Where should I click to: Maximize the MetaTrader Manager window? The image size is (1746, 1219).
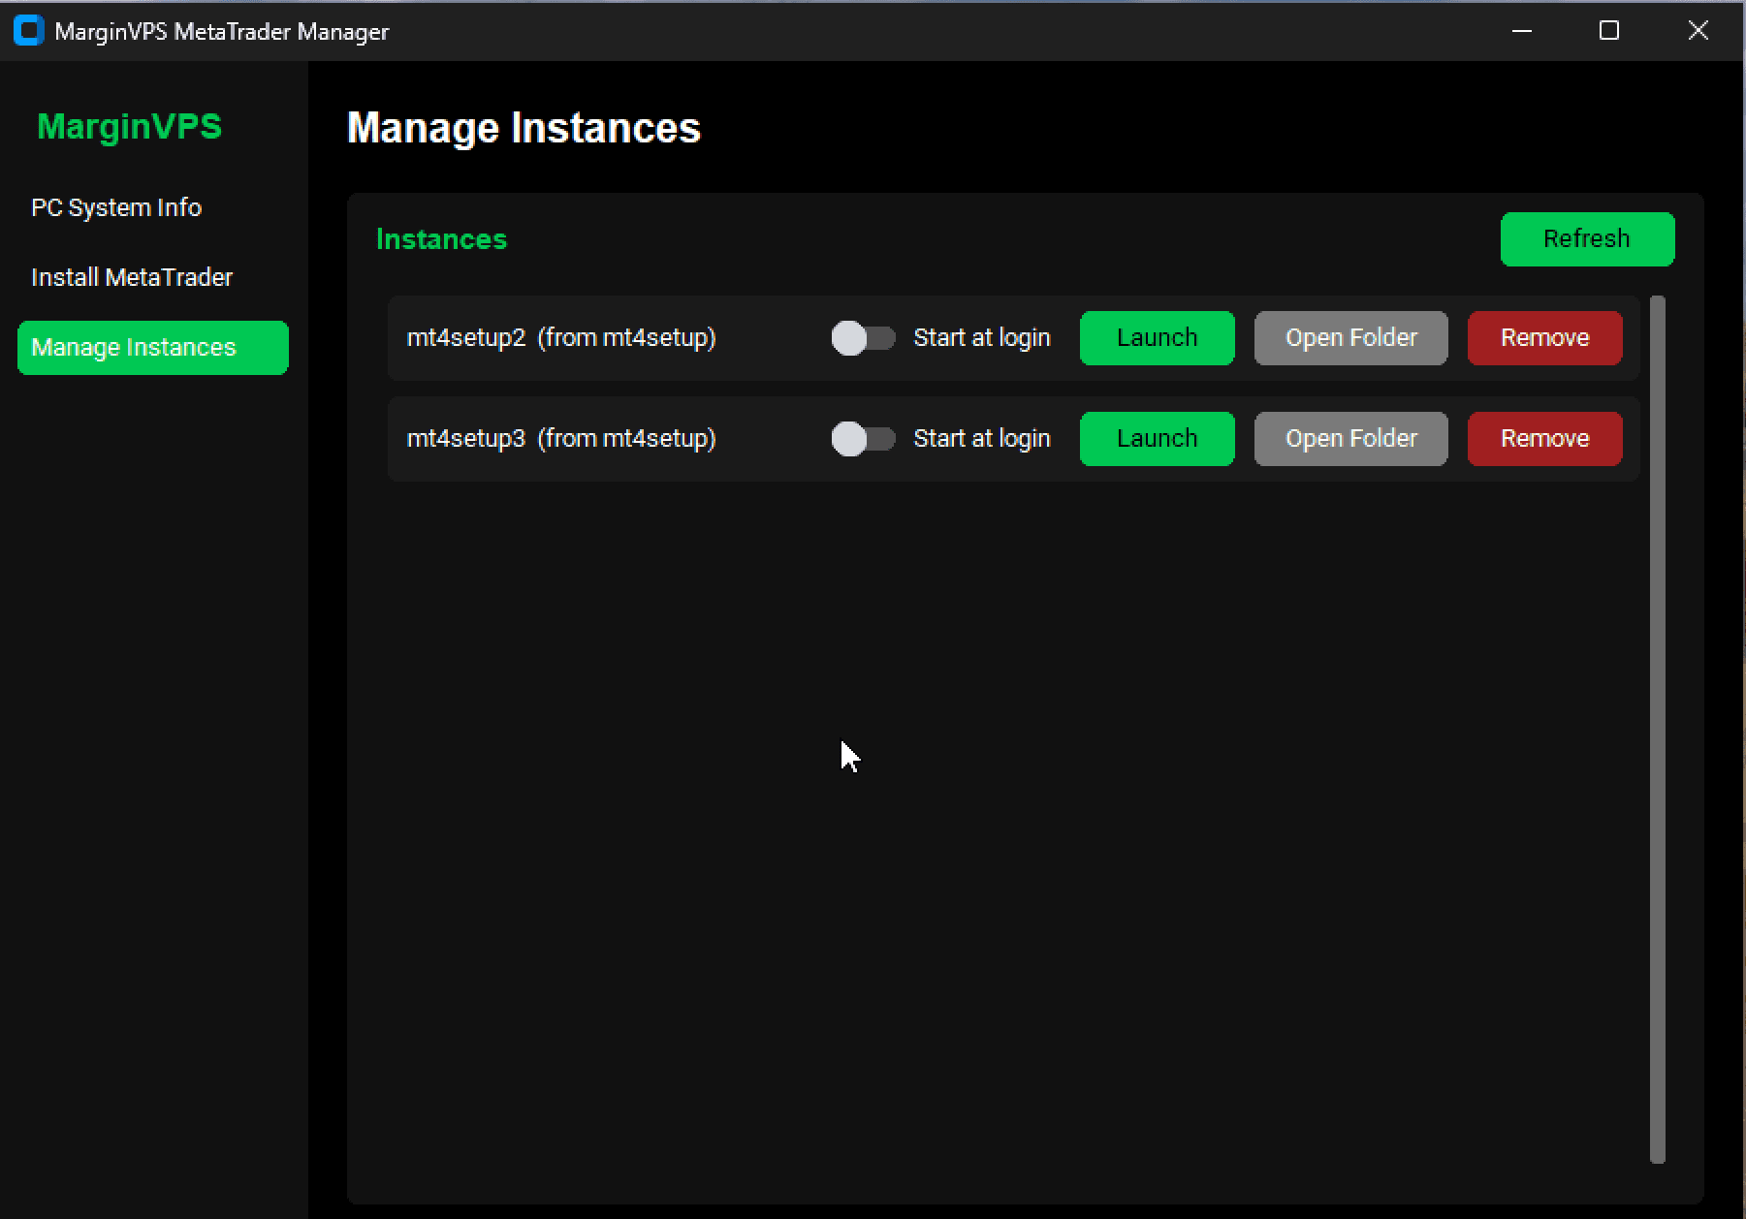click(x=1609, y=31)
